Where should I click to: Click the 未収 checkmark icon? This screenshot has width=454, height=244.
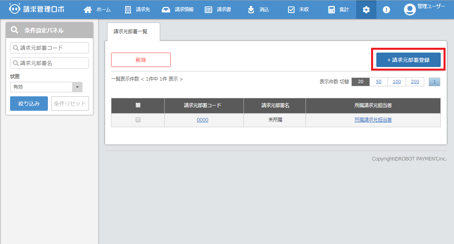point(291,10)
